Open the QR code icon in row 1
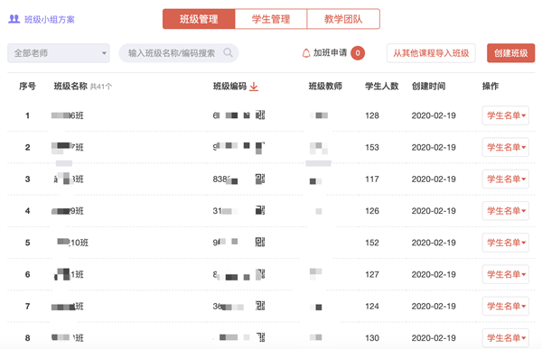This screenshot has height=349, width=542. 260,115
